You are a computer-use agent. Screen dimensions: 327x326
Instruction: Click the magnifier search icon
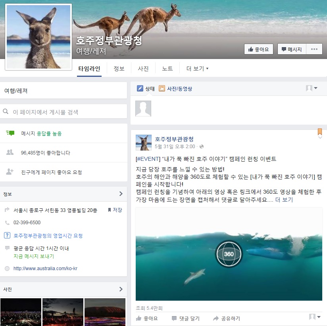pos(6,112)
